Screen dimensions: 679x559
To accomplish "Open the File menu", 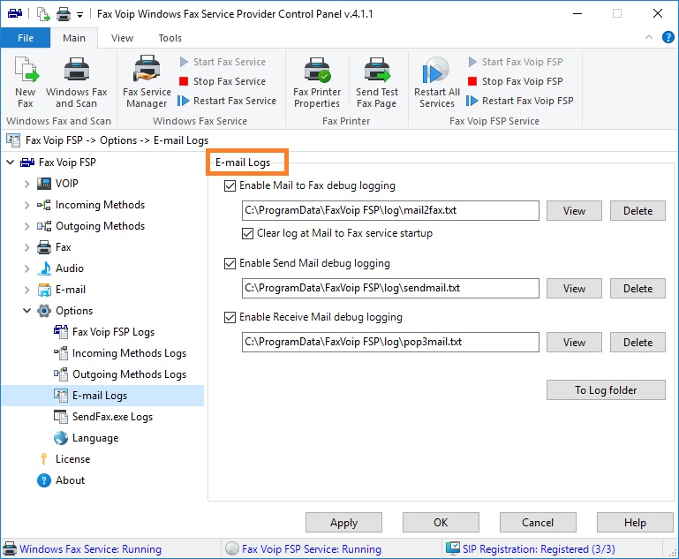I will pyautogui.click(x=26, y=38).
